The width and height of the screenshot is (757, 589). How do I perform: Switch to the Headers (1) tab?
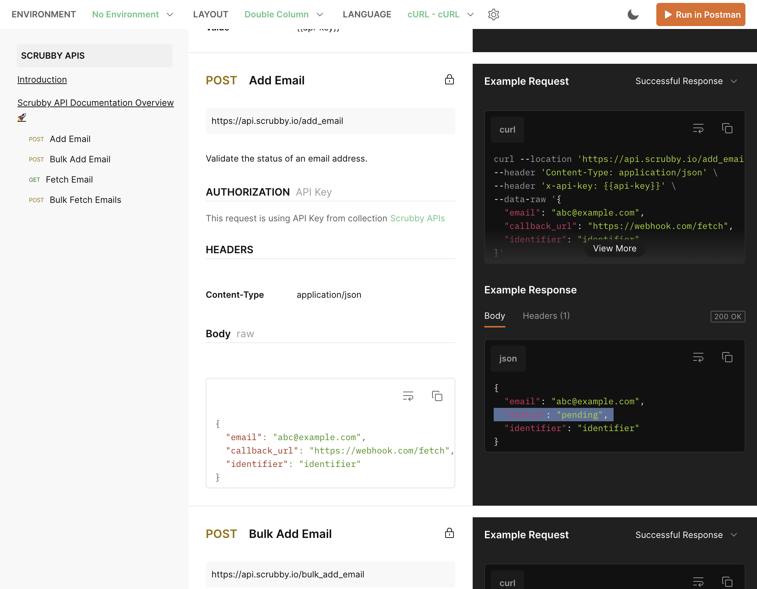[x=546, y=316]
